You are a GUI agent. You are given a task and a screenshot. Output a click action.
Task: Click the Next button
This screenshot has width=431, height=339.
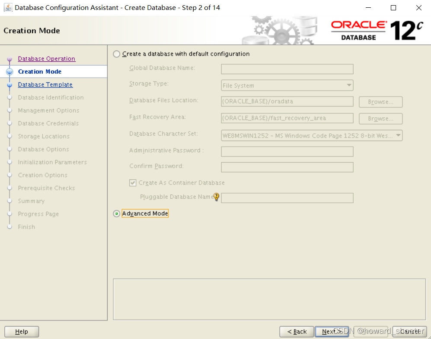pyautogui.click(x=332, y=331)
